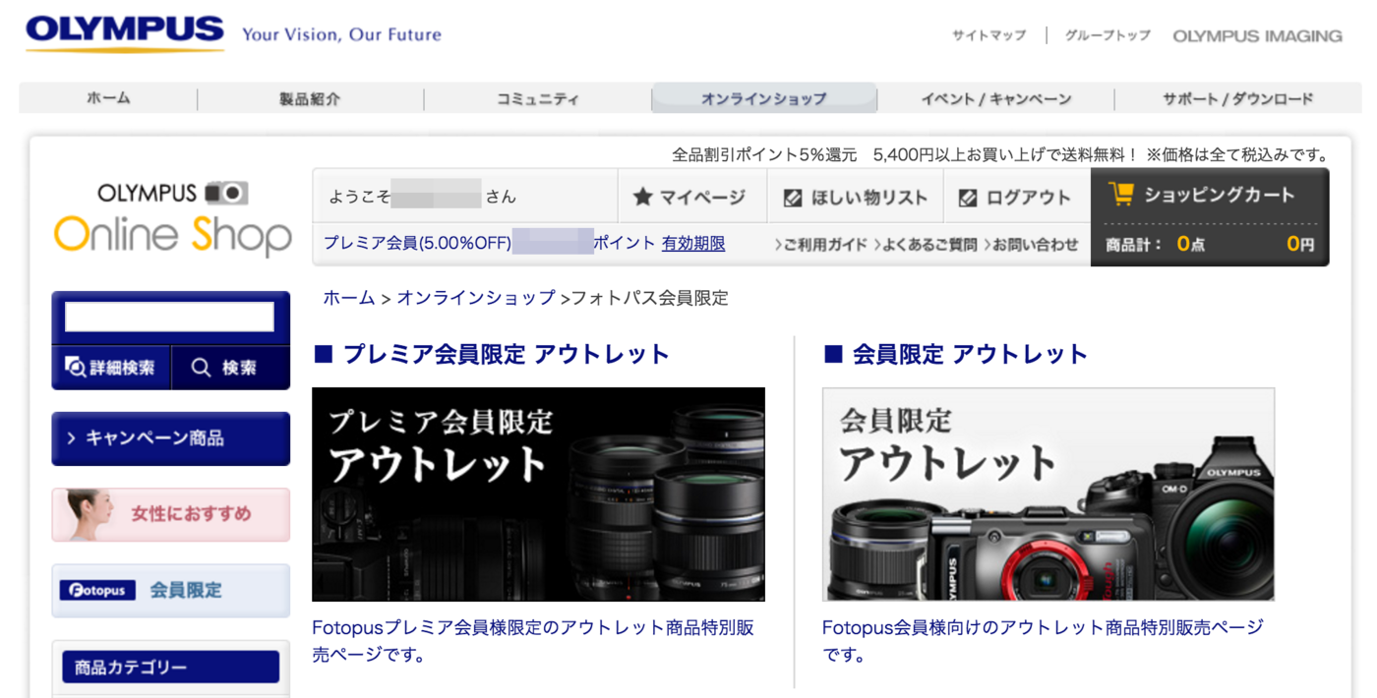
Task: Open the コミュニティ navigation tab
Action: pyautogui.click(x=537, y=98)
